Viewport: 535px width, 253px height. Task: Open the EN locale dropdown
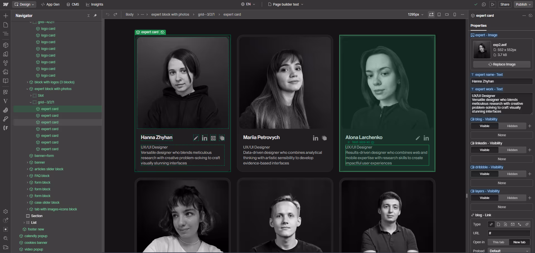tap(248, 4)
